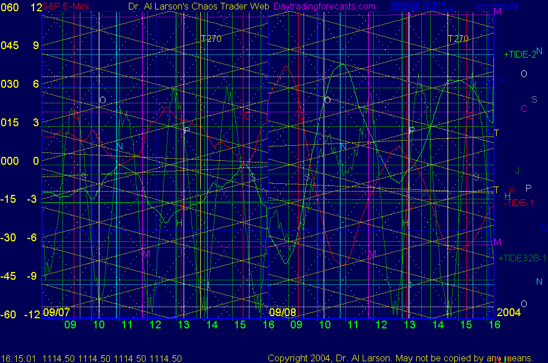The height and width of the screenshot is (363, 548).
Task: Select the "09/06/2004 20:30 UT" timestamp
Action: tap(418, 3)
